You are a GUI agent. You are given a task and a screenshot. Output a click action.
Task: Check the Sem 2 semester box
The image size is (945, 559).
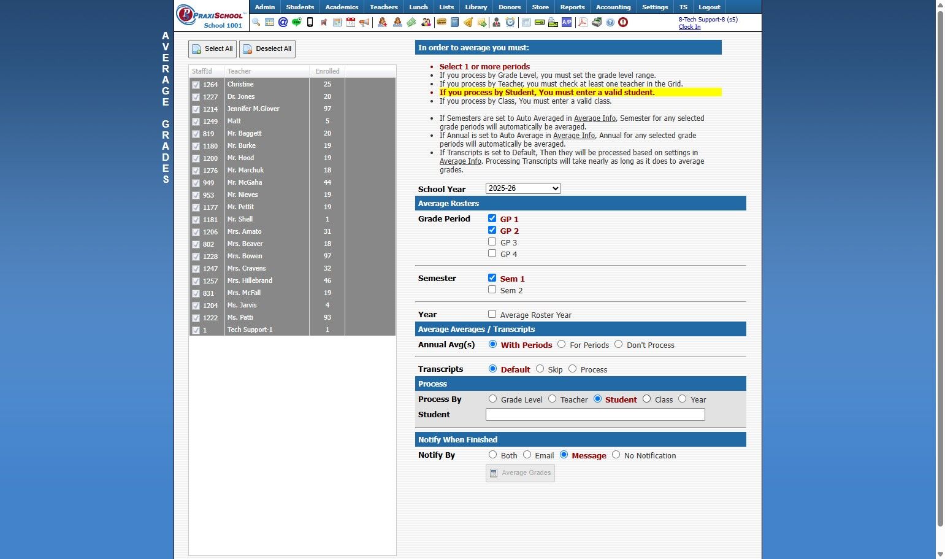point(492,290)
